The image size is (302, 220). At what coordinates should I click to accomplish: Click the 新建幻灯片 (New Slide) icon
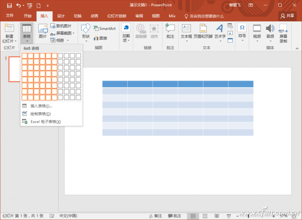[9, 28]
